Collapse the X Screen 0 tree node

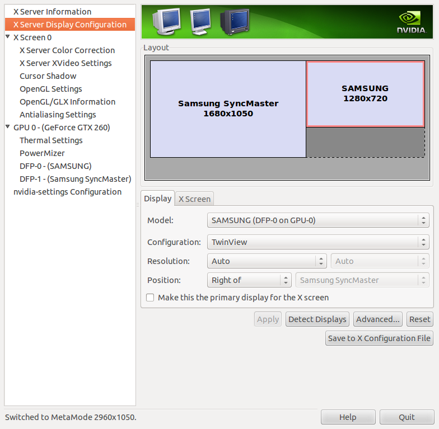[x=8, y=37]
